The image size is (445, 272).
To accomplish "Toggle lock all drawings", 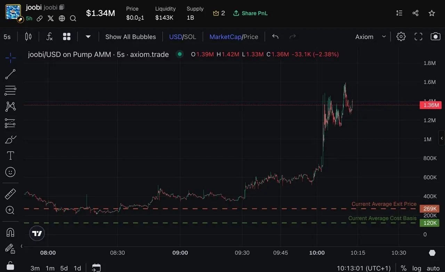I will [10, 265].
